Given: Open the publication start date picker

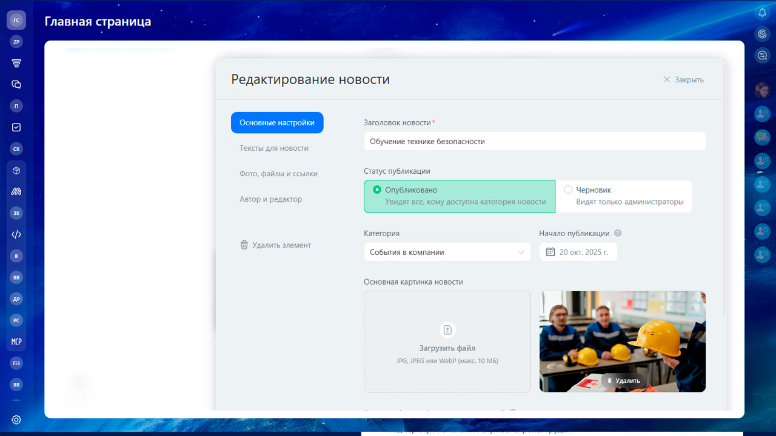Looking at the screenshot, I should 578,252.
